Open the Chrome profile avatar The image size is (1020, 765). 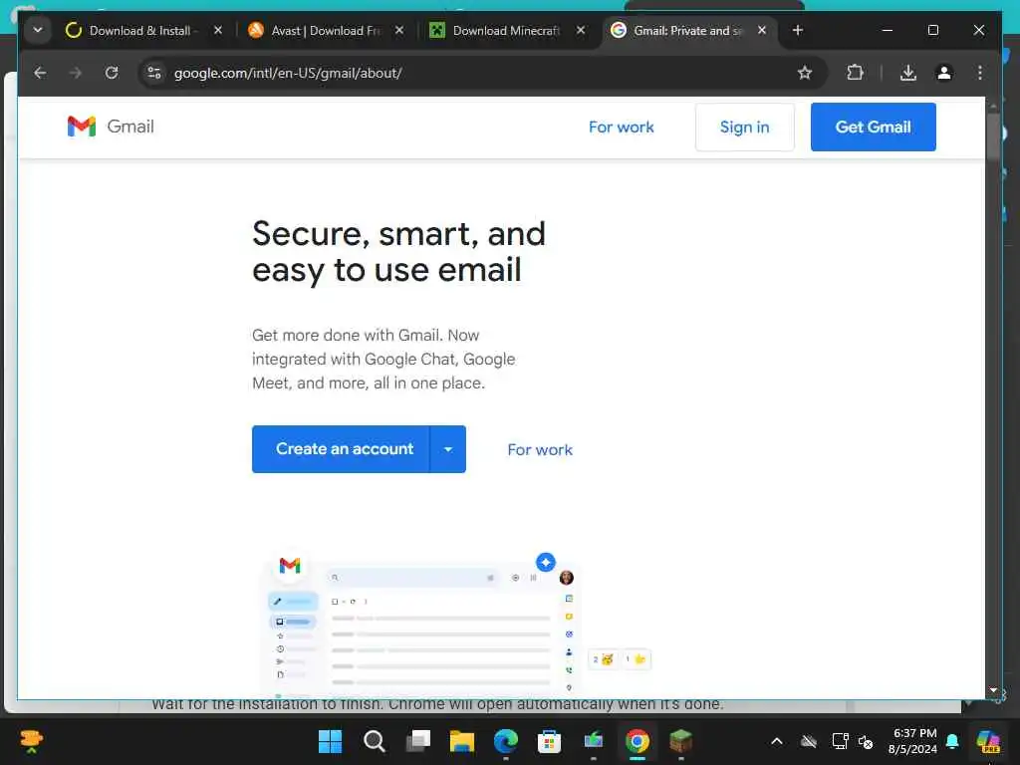click(944, 73)
